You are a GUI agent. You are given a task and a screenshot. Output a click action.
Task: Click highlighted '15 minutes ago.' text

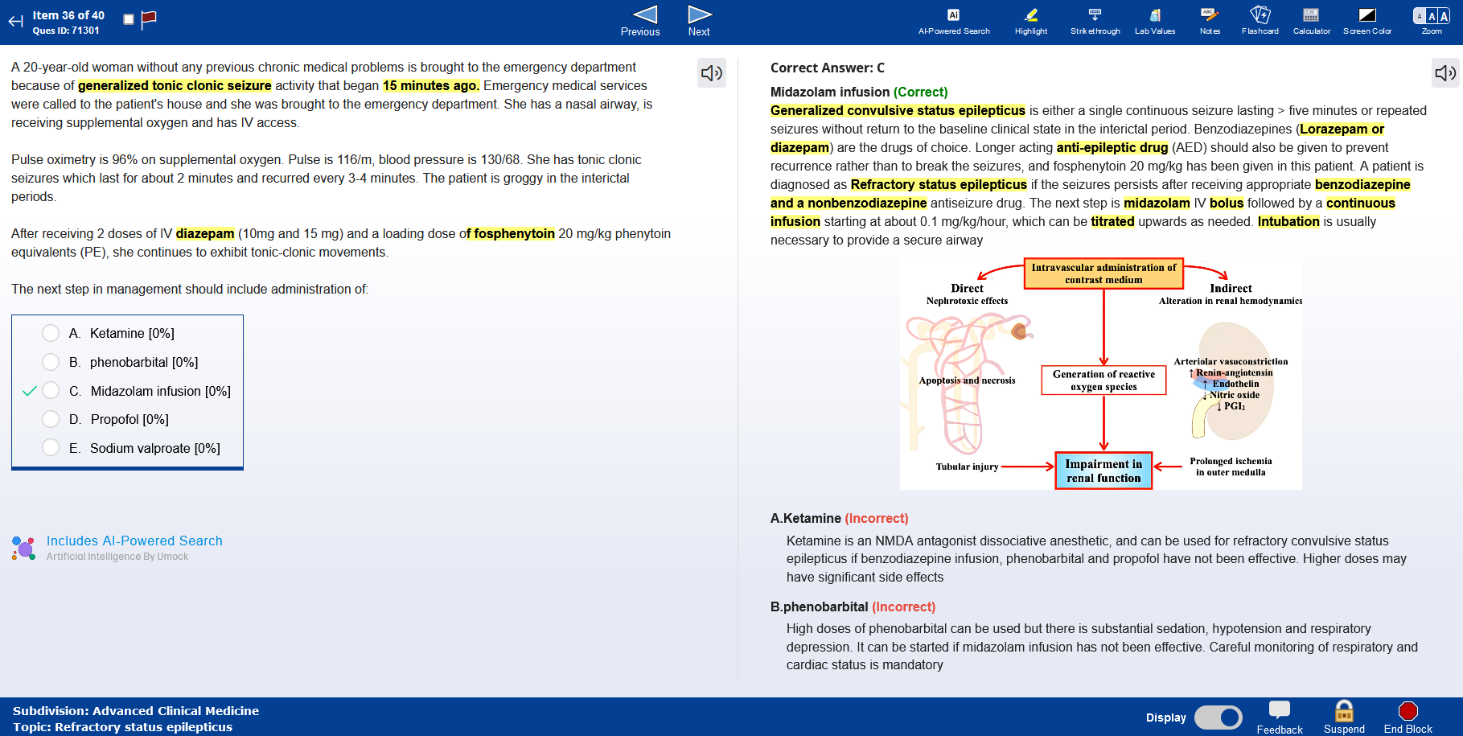coord(431,85)
